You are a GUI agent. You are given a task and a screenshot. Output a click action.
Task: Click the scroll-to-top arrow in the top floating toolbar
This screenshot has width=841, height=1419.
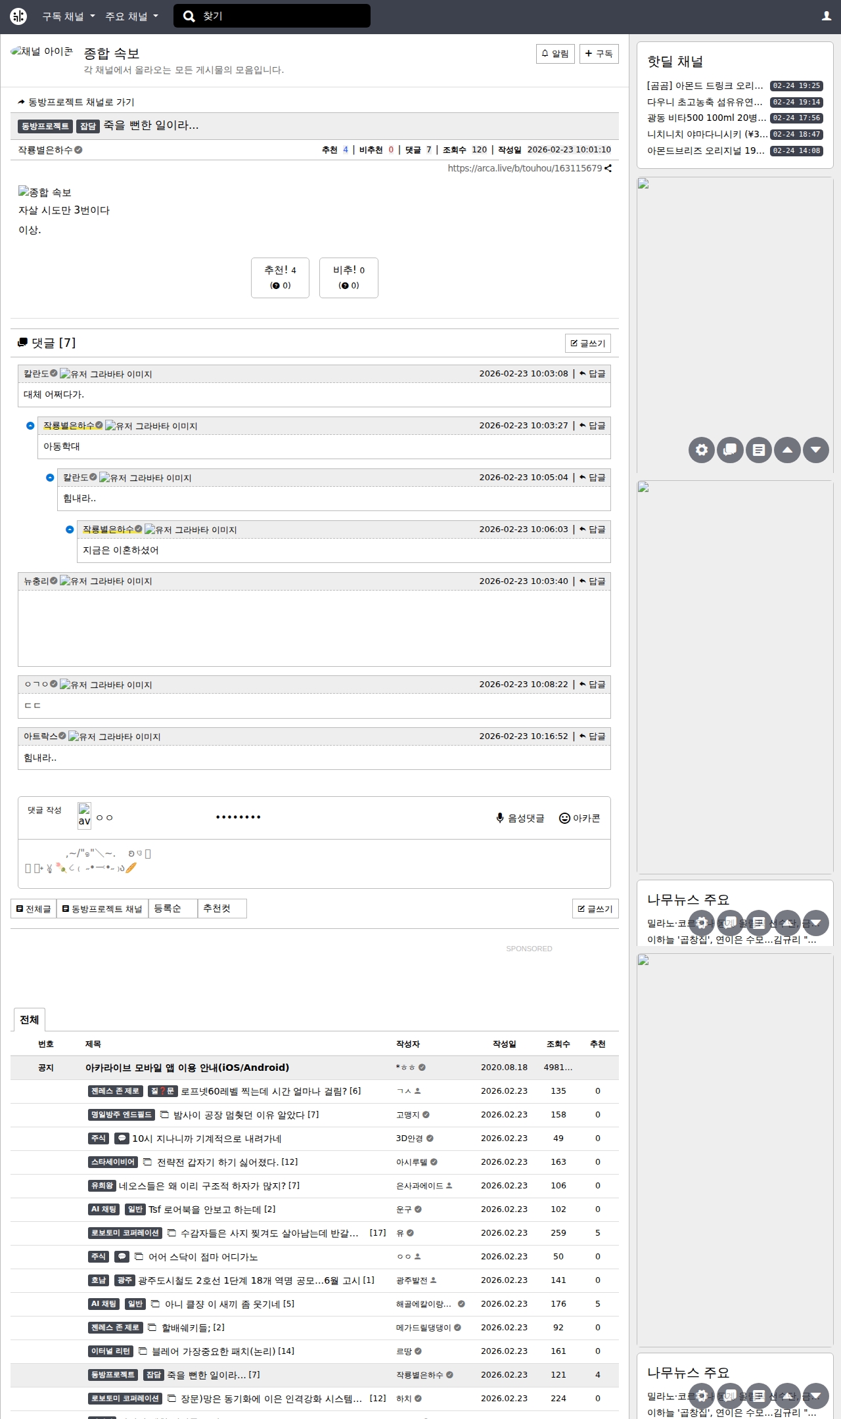click(787, 450)
